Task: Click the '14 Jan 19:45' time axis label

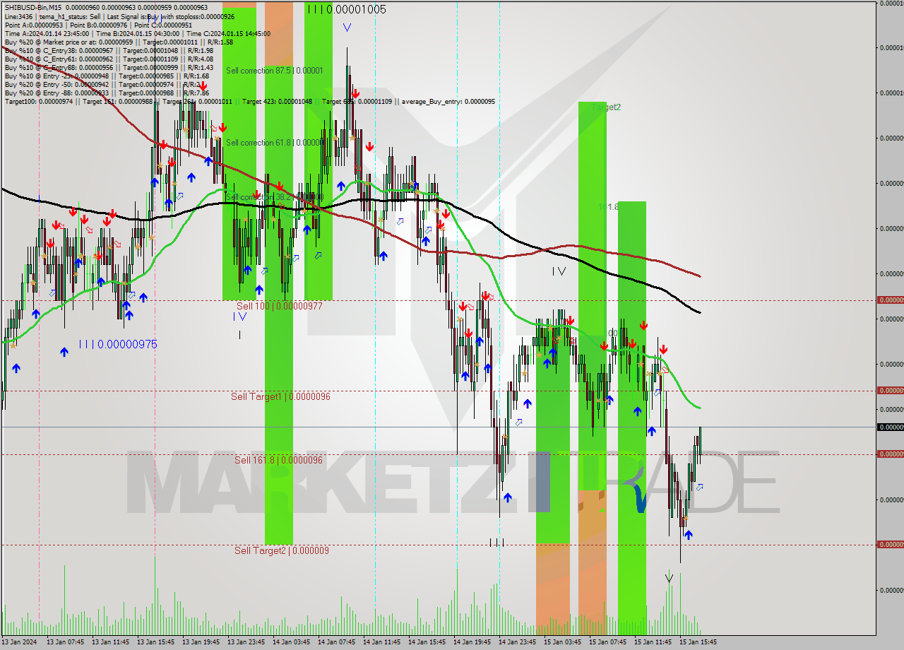Action: [x=472, y=642]
